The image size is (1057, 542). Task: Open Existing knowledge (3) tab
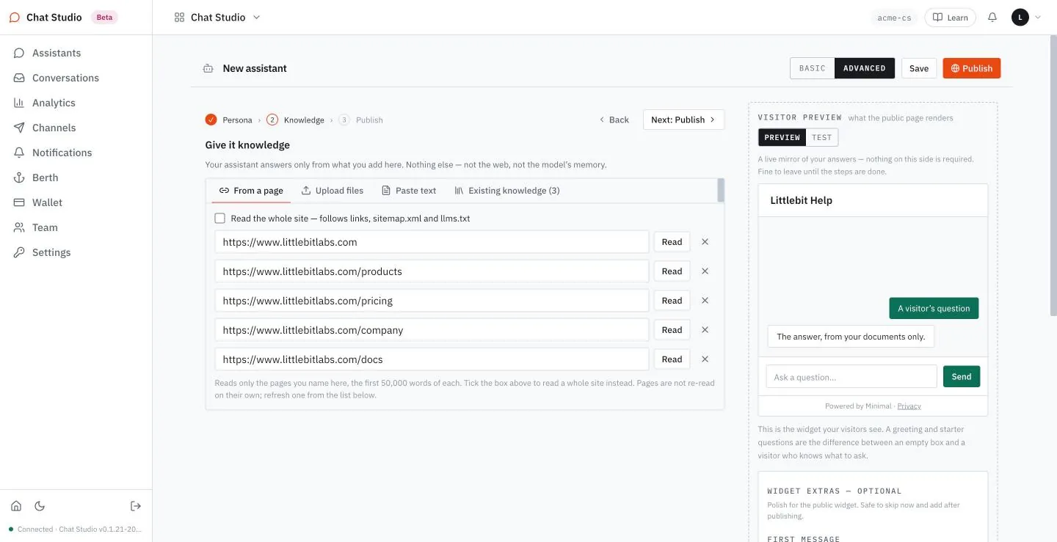[506, 191]
